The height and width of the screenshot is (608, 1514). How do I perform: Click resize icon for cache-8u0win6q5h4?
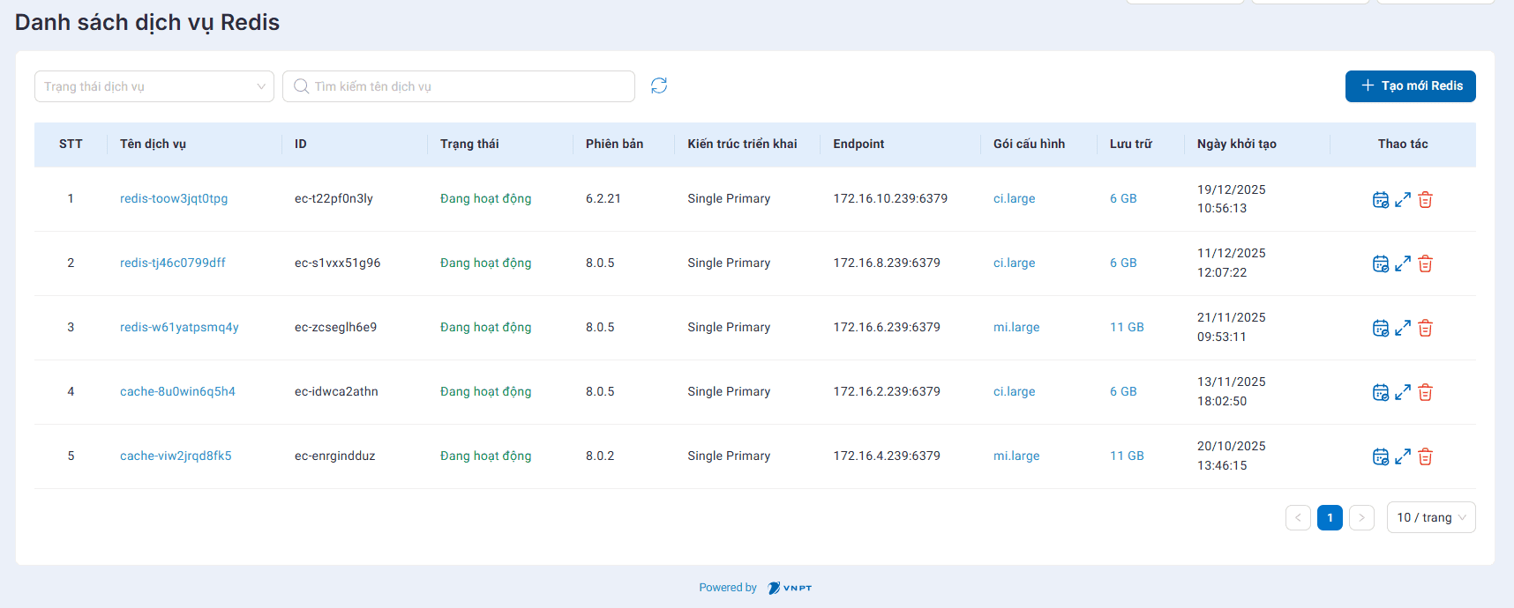[1403, 392]
